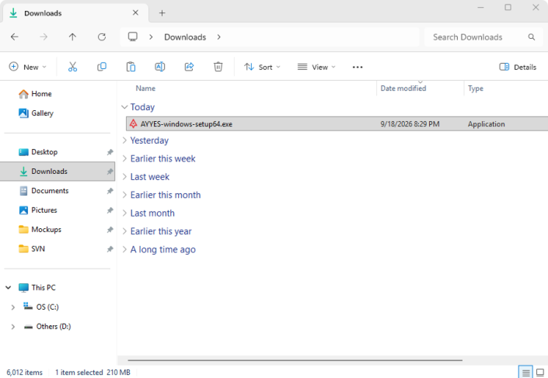Go forward with the right arrow
Image resolution: width=548 pixels, height=378 pixels.
tap(44, 36)
